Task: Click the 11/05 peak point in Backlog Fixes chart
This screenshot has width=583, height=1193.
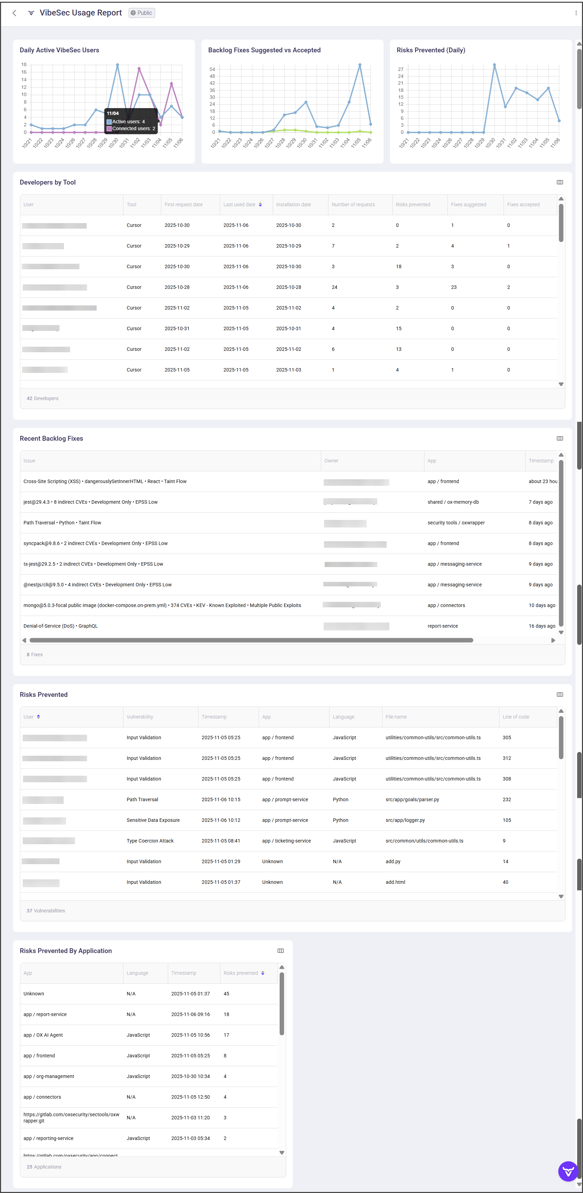Action: click(x=359, y=65)
